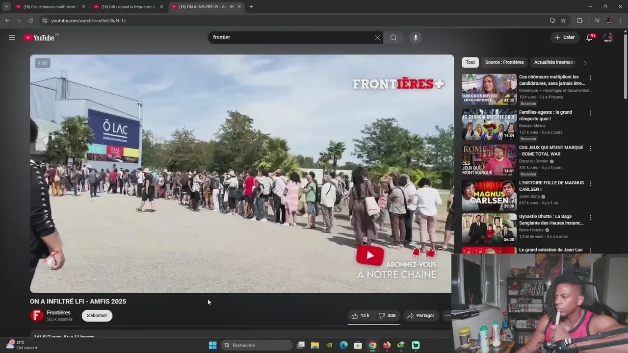Click the red play button on the video
The width and height of the screenshot is (628, 353).
370,255
